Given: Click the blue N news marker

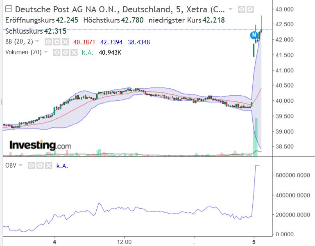Looking at the screenshot, I should pos(254,35).
